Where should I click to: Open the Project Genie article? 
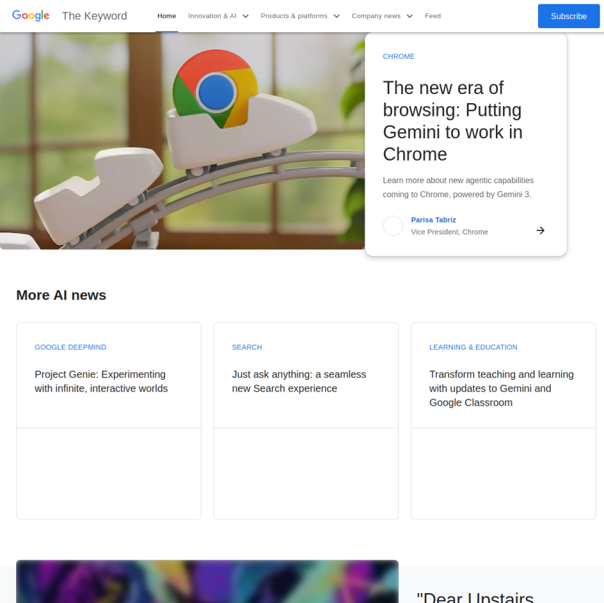coord(101,381)
